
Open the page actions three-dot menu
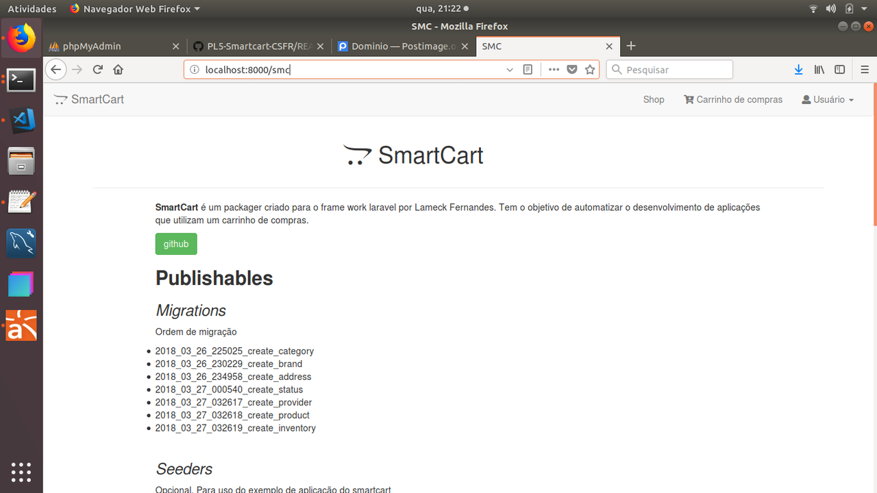coord(554,70)
